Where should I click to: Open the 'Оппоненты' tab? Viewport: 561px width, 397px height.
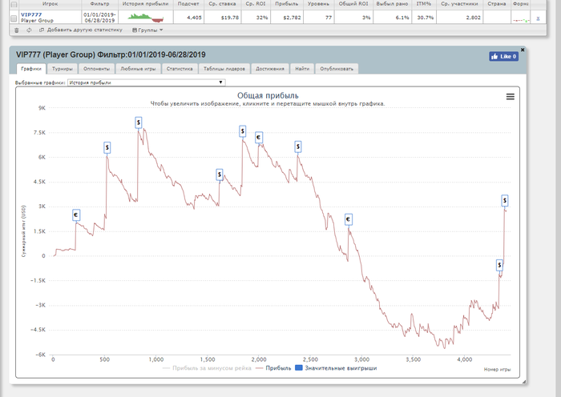coord(97,69)
